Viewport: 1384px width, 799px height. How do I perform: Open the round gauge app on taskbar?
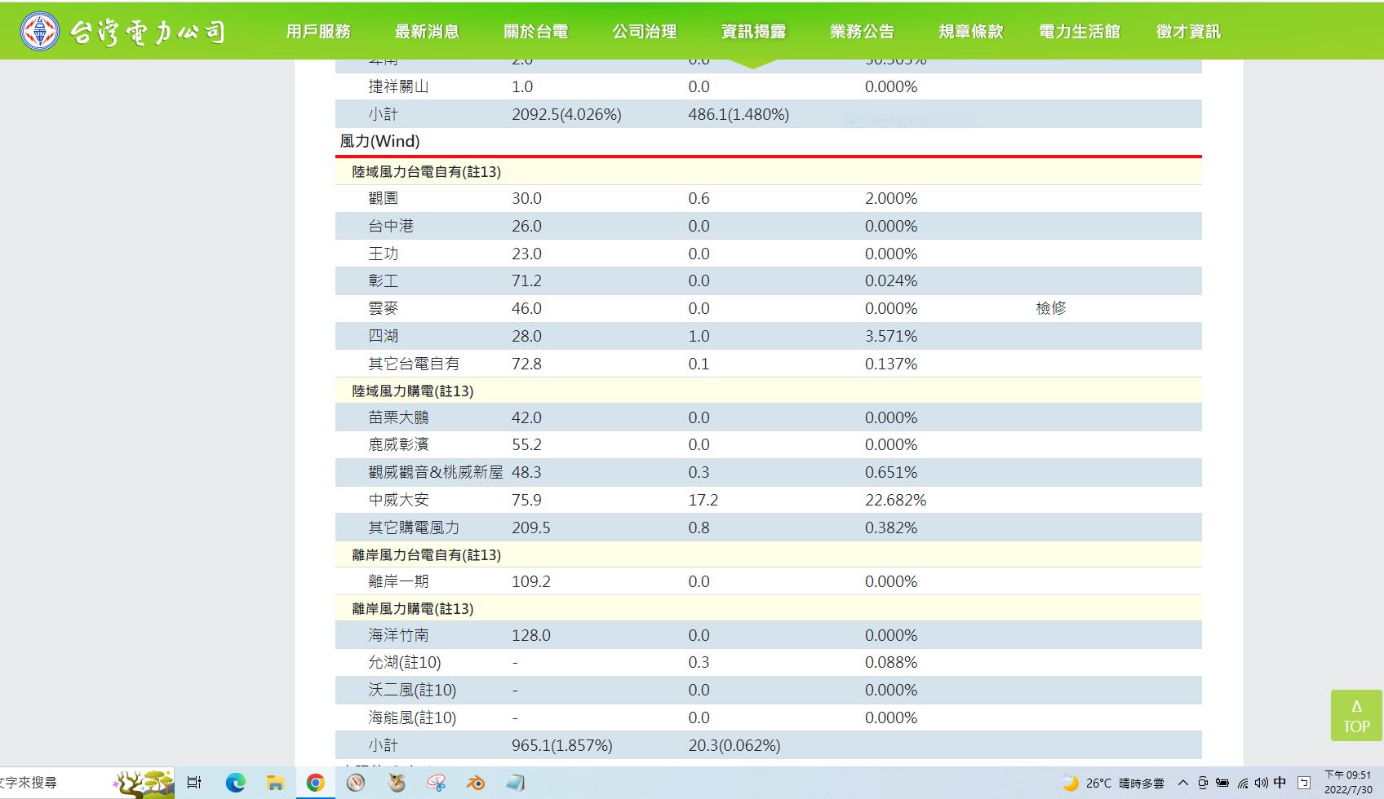[x=356, y=783]
